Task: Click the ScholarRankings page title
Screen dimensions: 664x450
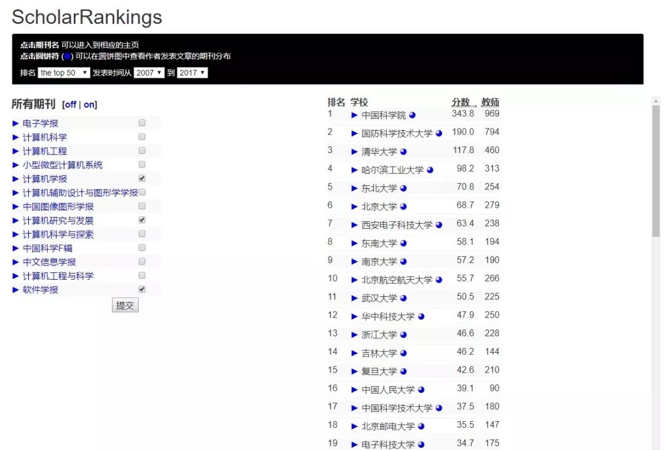Action: 87,17
